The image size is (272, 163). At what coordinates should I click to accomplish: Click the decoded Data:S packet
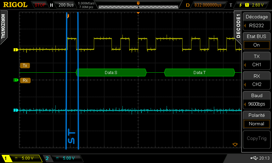coord(111,72)
